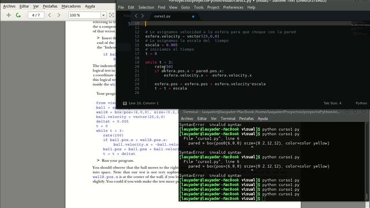Click the 100 % zoom field
370x208 pixels.
click(84, 15)
